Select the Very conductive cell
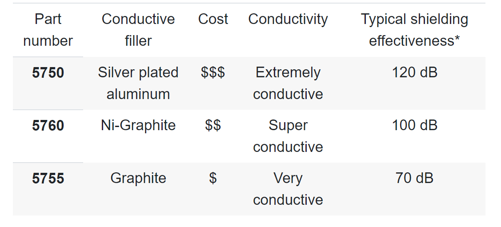The image size is (501, 227). [x=288, y=189]
